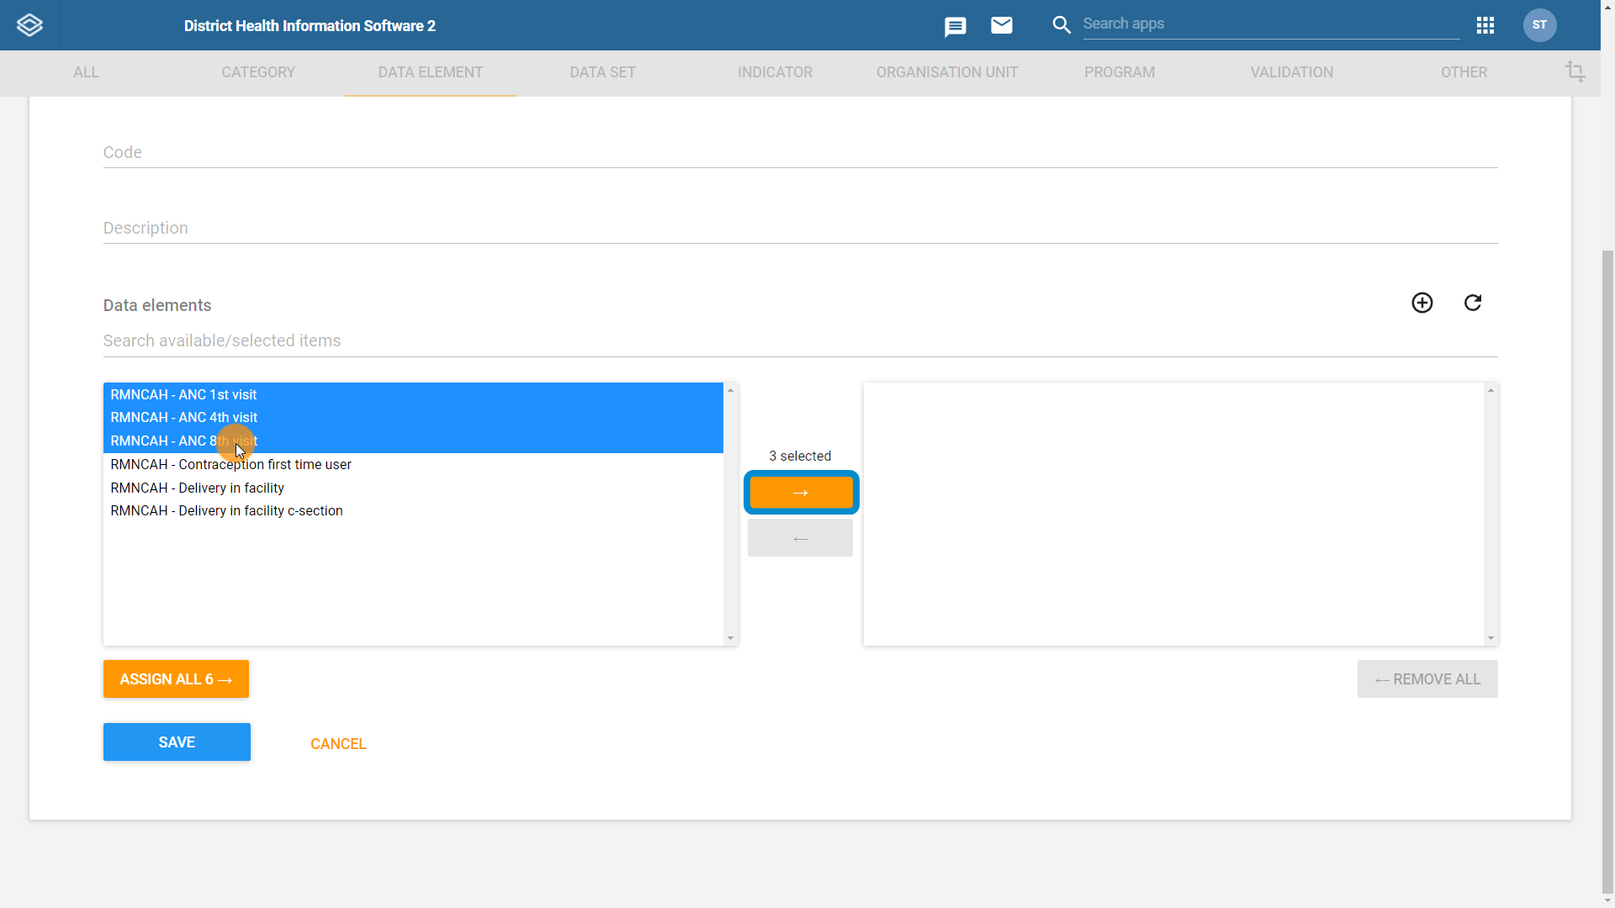Click the available list scrollbar down arrow
The height and width of the screenshot is (908, 1615).
(x=730, y=638)
